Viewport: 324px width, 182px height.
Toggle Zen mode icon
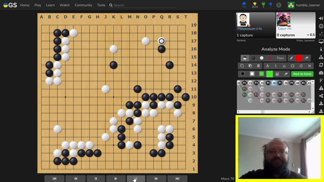[321, 26]
